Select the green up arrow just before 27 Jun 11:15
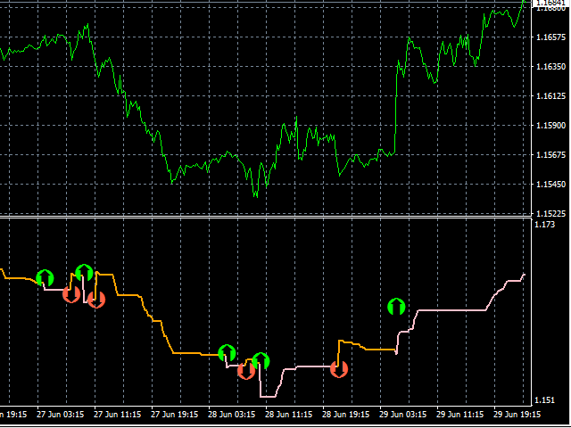The height and width of the screenshot is (428, 571). coord(84,273)
